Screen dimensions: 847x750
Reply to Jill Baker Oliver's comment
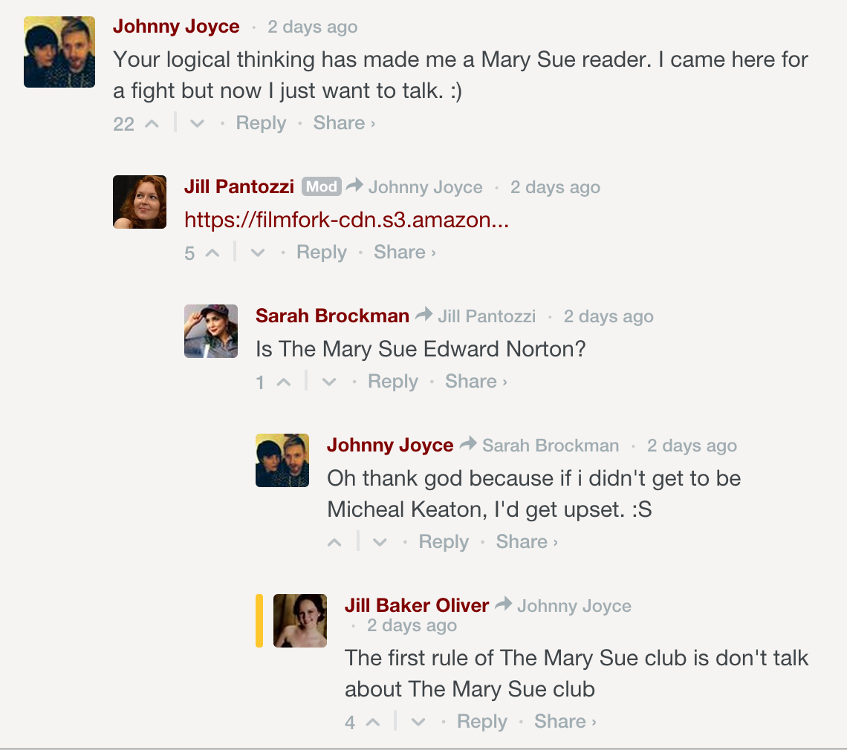[481, 722]
